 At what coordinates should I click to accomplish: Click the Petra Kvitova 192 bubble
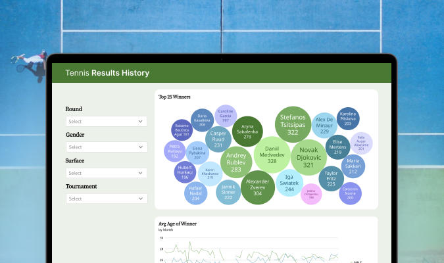pos(175,151)
